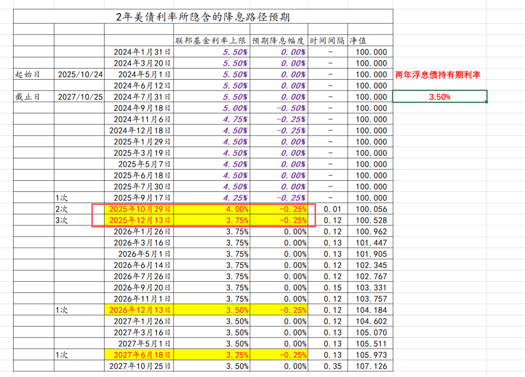Select the net value cell 102.345
The height and width of the screenshot is (377, 525).
[x=370, y=265]
